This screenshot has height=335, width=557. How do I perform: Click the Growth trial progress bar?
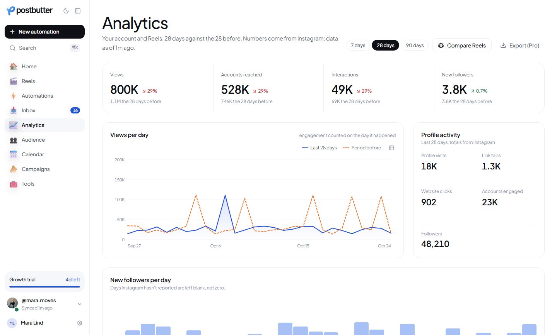click(x=44, y=287)
